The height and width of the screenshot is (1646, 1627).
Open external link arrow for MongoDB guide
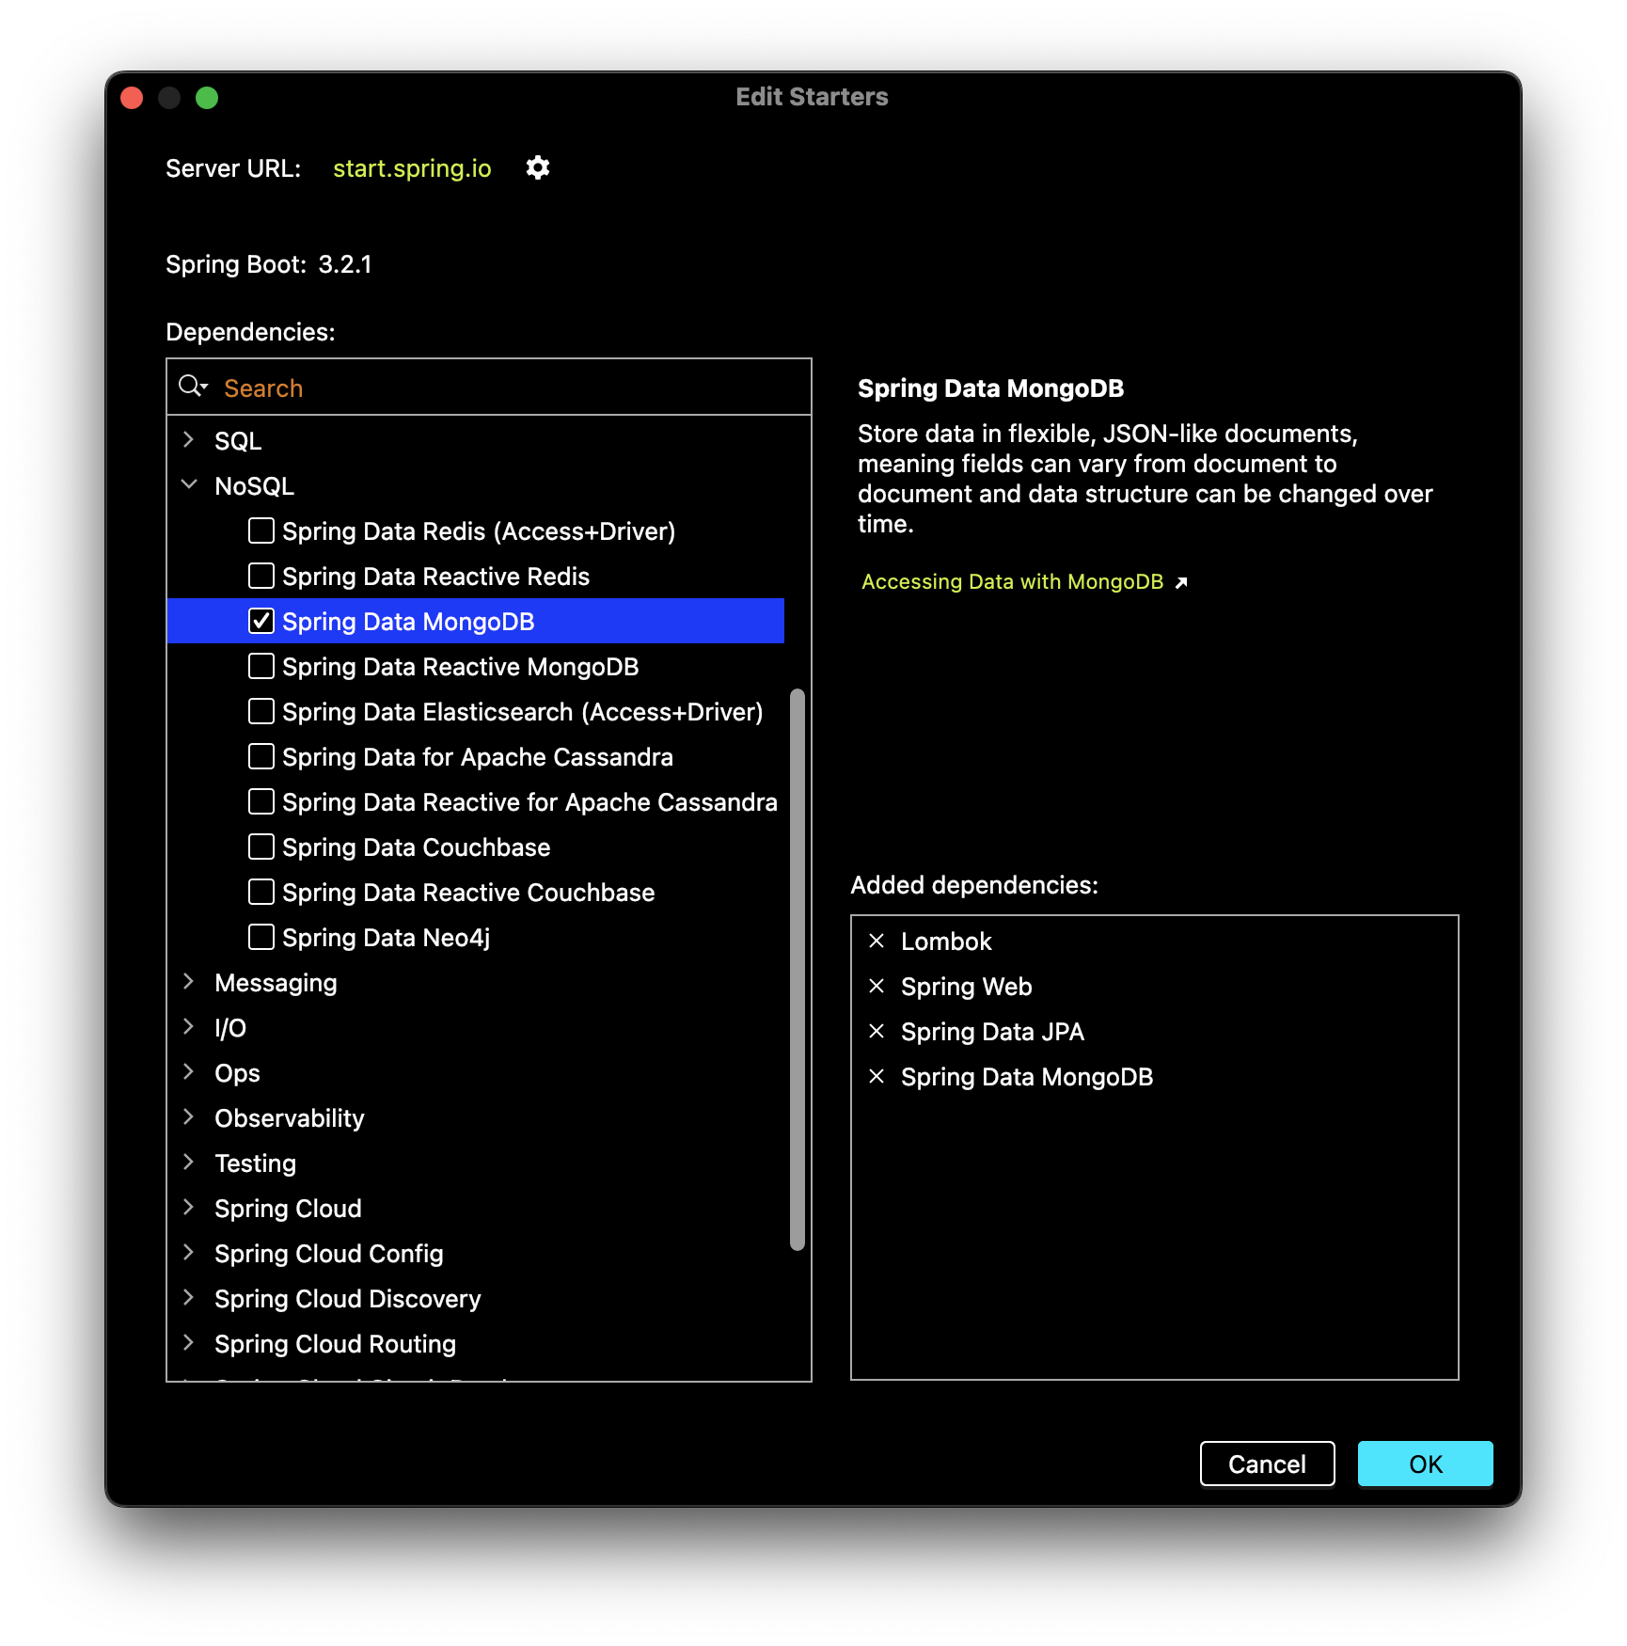pos(1181,582)
